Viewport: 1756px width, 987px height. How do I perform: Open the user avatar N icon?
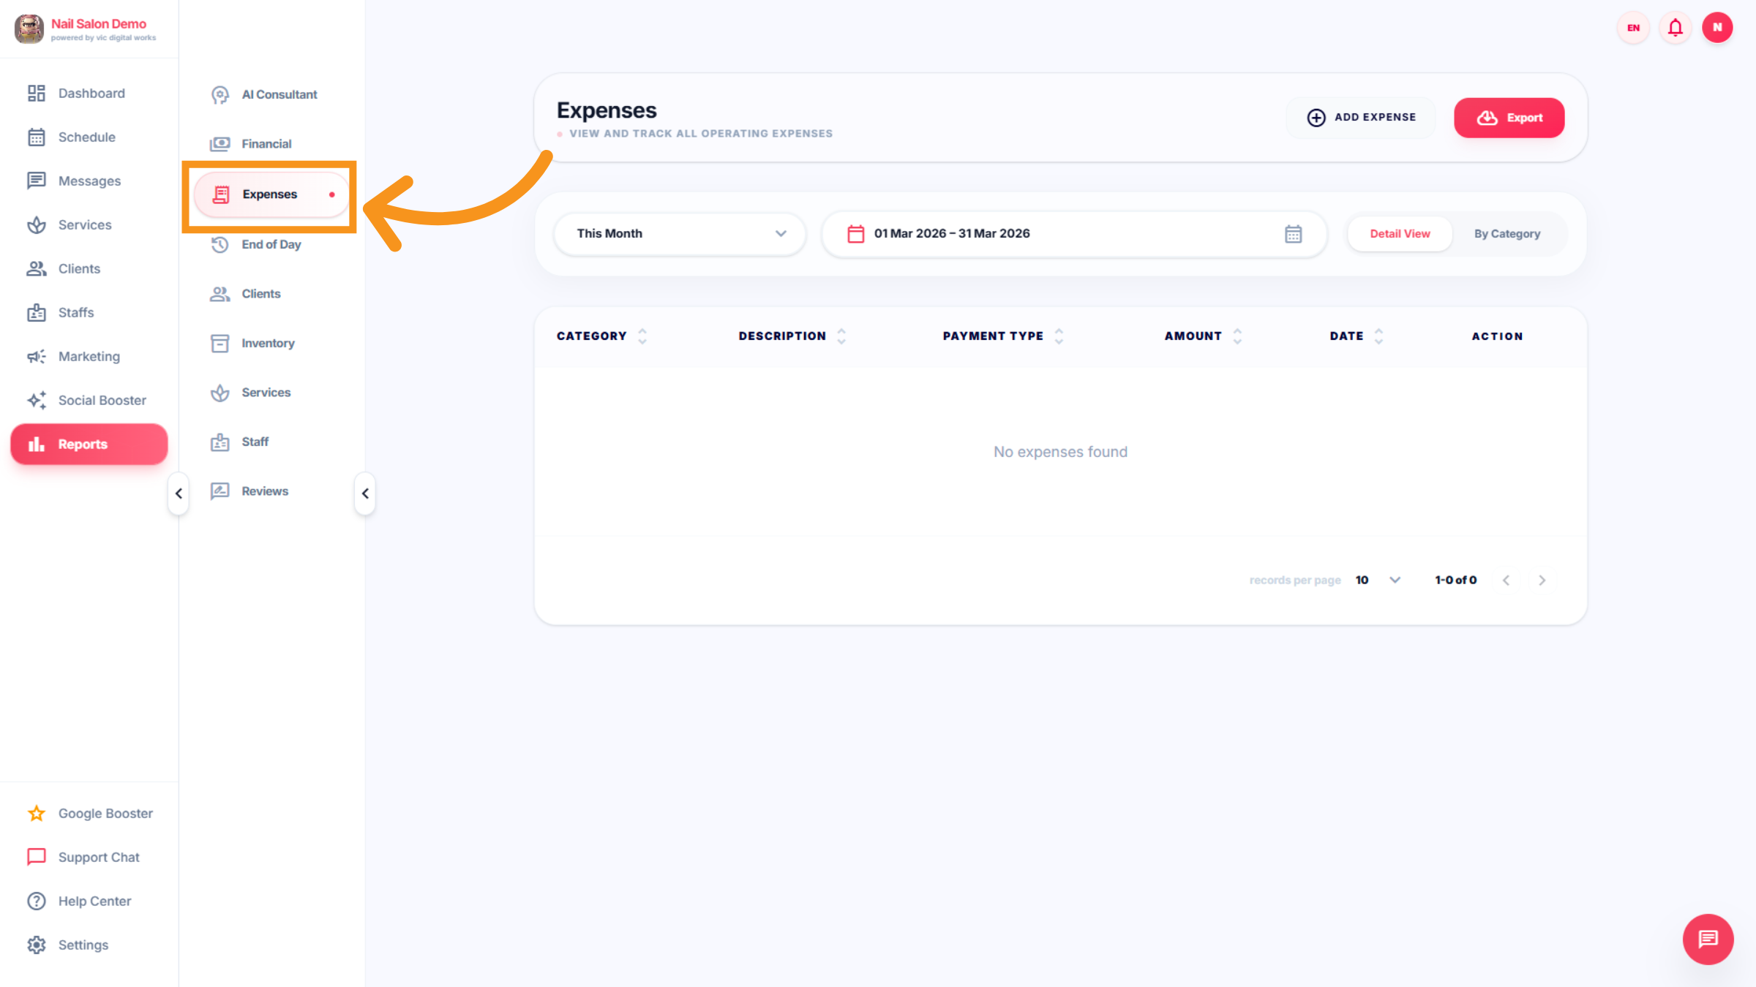[x=1717, y=28]
